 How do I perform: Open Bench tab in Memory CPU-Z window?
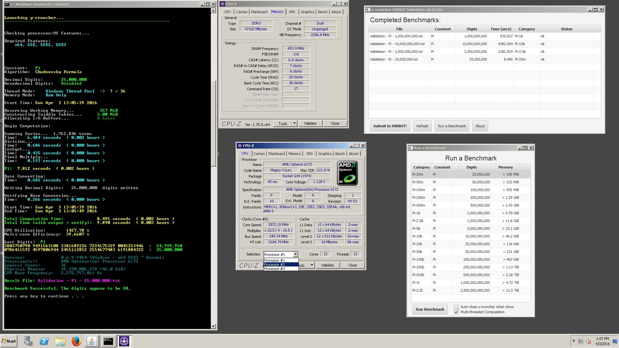(x=322, y=12)
